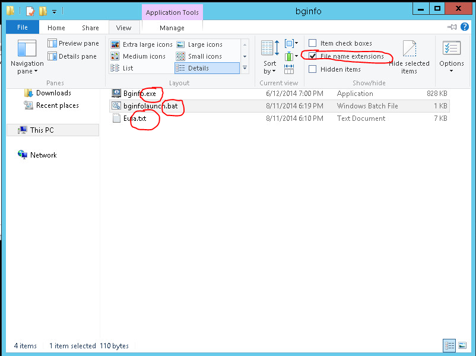Choose Large icons layout
The height and width of the screenshot is (356, 476).
[x=199, y=44]
